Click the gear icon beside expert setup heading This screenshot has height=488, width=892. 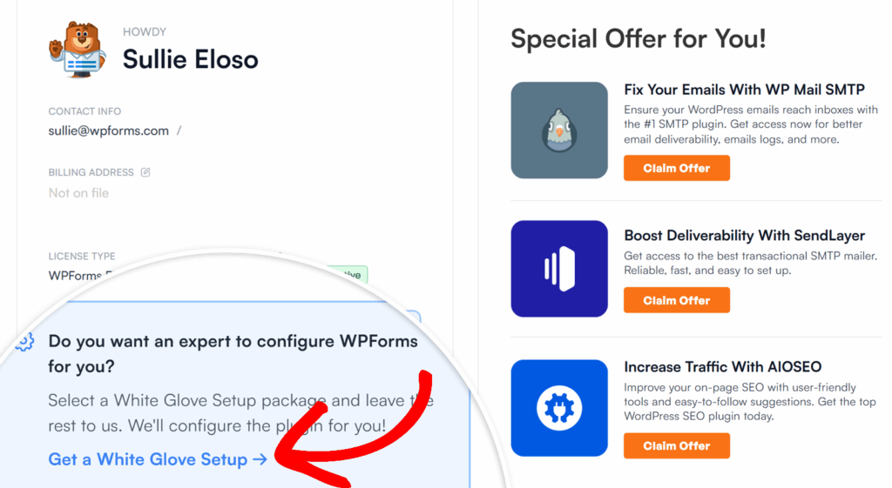(x=25, y=342)
